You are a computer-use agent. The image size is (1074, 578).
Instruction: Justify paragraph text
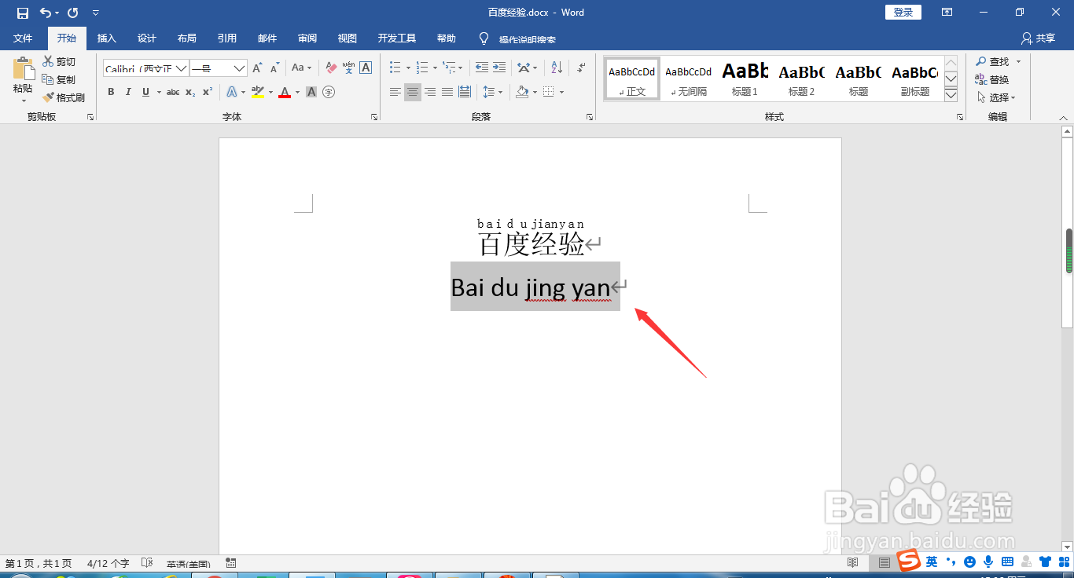tap(447, 92)
